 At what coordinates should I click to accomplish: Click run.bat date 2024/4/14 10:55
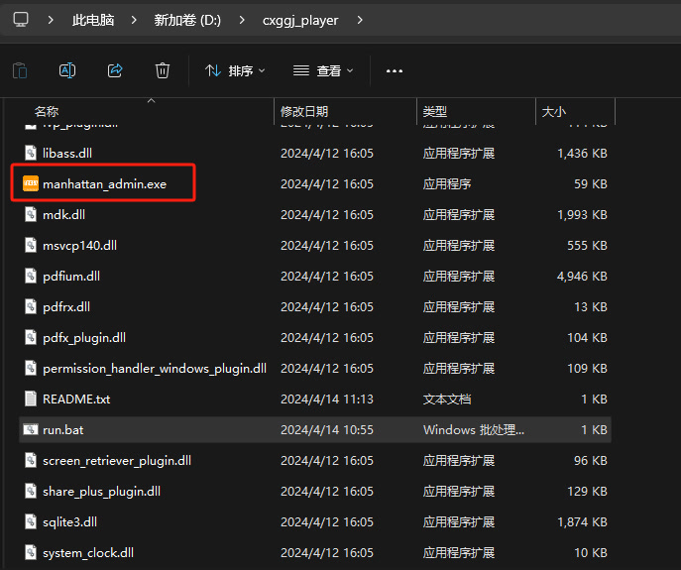[327, 429]
